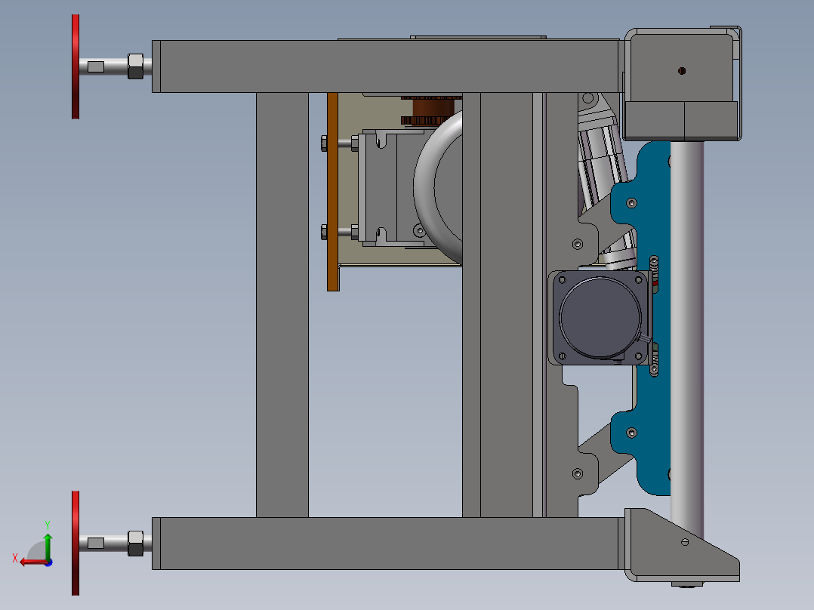The width and height of the screenshot is (814, 610).
Task: Select the upper red handwheel
Action: pos(76,66)
